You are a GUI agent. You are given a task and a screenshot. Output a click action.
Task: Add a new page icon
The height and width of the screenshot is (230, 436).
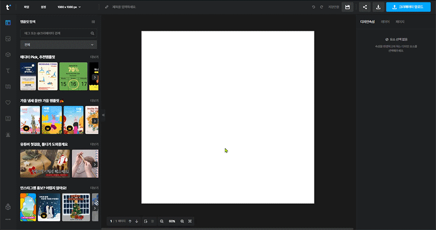click(145, 221)
